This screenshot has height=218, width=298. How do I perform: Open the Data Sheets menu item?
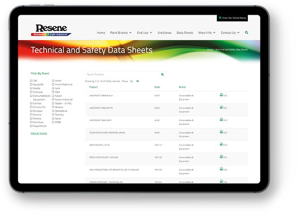(x=185, y=33)
